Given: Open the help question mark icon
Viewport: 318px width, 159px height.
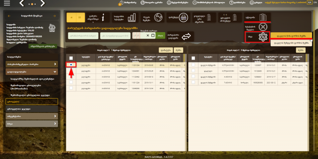Looking at the screenshot, I should 237,3.
